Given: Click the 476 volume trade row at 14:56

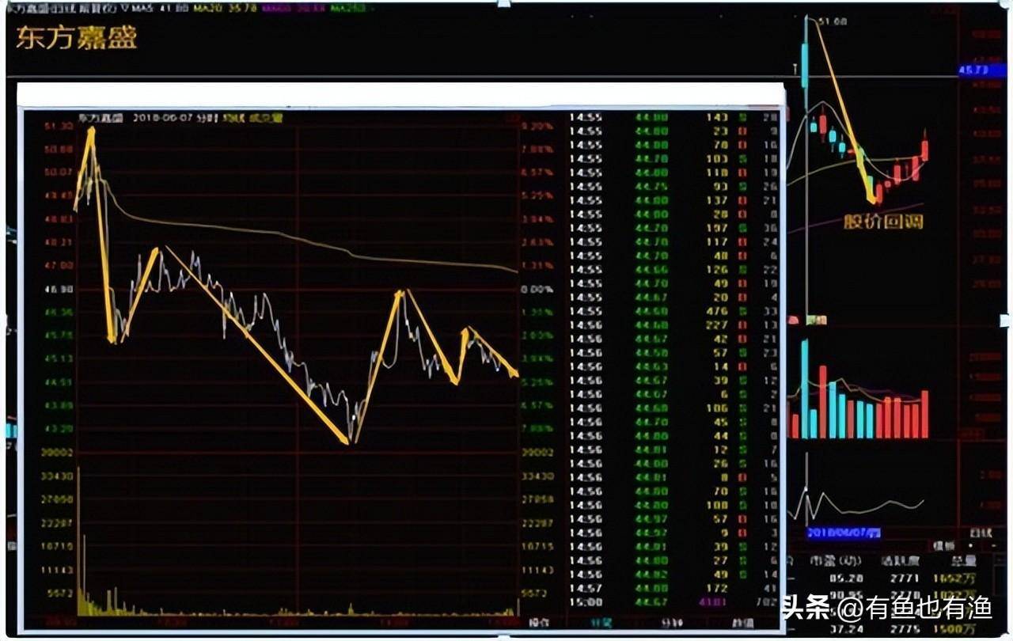Looking at the screenshot, I should (673, 311).
